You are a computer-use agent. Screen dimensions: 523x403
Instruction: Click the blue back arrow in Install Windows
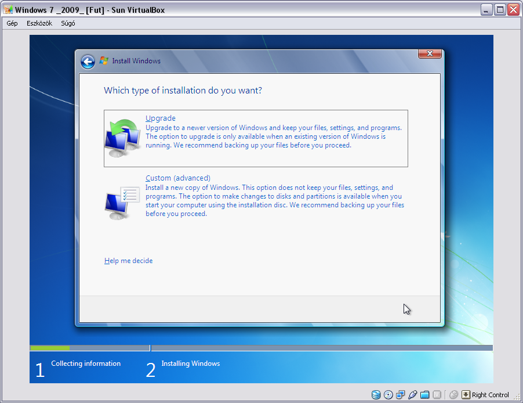pos(88,62)
